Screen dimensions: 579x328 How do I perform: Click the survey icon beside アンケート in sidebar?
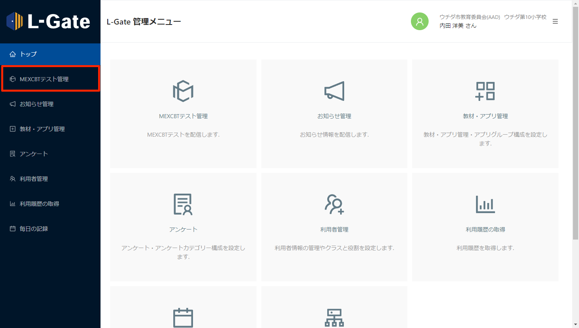tap(12, 154)
